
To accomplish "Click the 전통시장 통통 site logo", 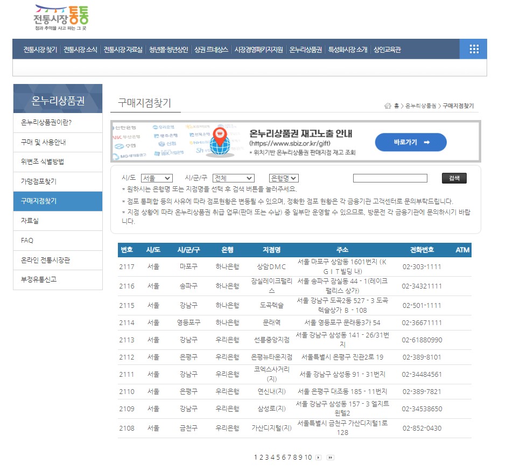I will (x=61, y=17).
